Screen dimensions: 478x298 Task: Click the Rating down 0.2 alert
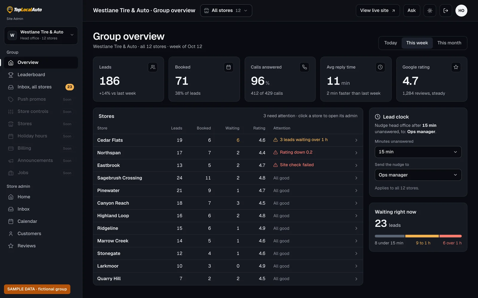293,152
